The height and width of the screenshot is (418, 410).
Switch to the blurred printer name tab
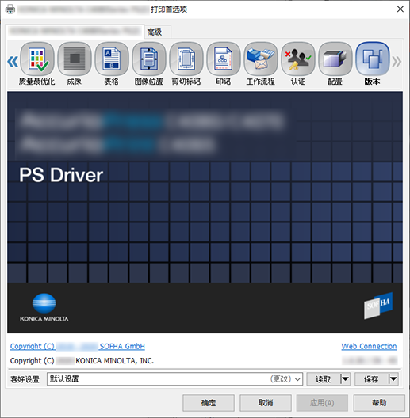tap(75, 31)
